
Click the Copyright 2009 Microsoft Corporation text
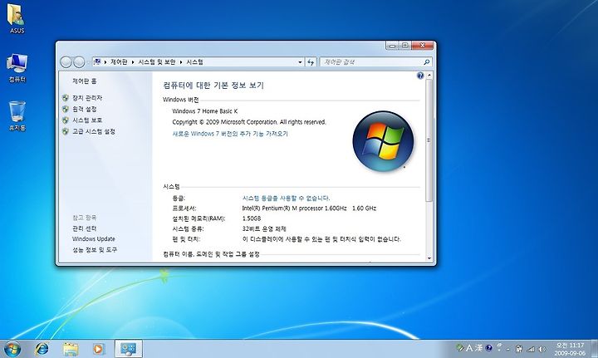click(249, 122)
